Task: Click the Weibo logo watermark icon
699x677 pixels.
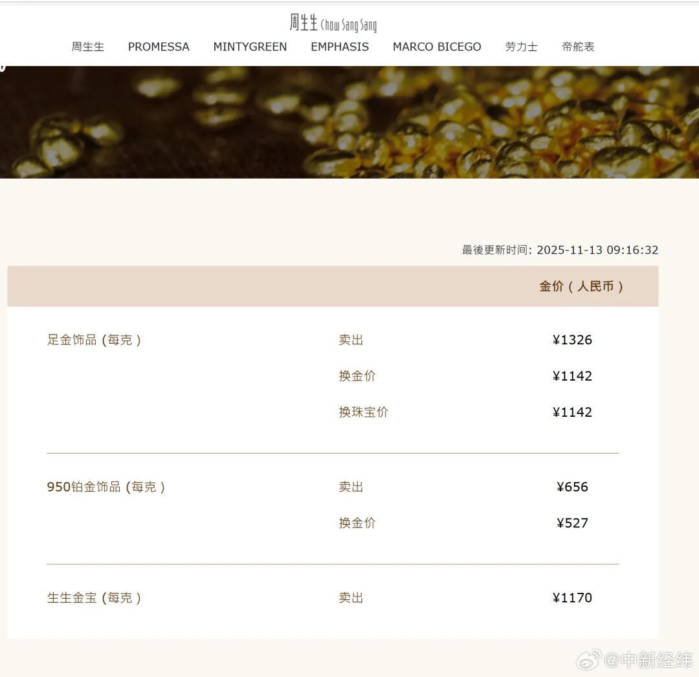Action: (588, 660)
